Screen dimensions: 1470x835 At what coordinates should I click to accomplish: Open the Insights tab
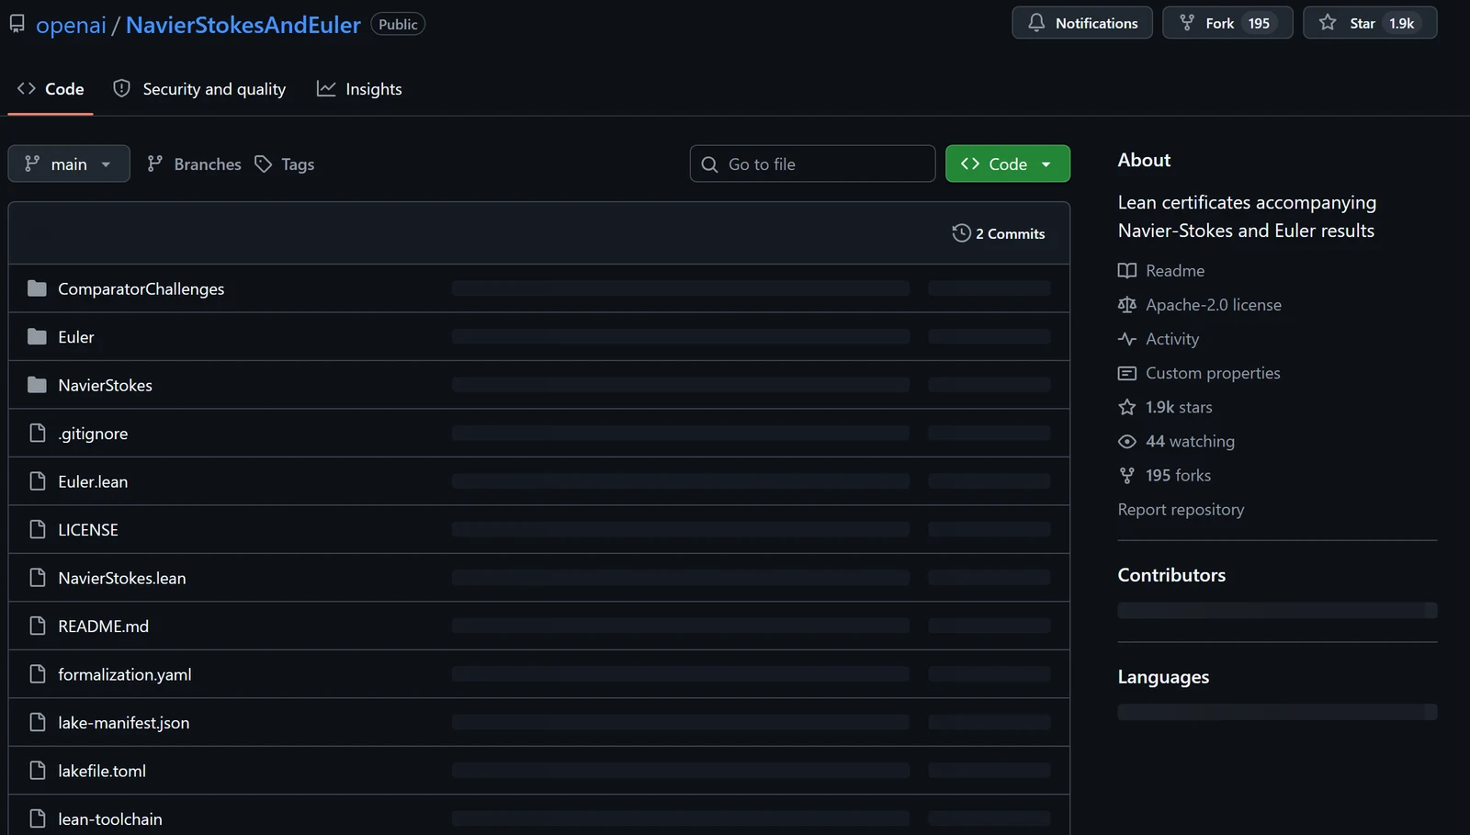(x=359, y=89)
